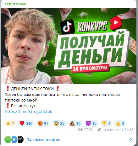Add the fearful face reaction with 85
Viewport: 138px width, 146px height.
[x=59, y=123]
